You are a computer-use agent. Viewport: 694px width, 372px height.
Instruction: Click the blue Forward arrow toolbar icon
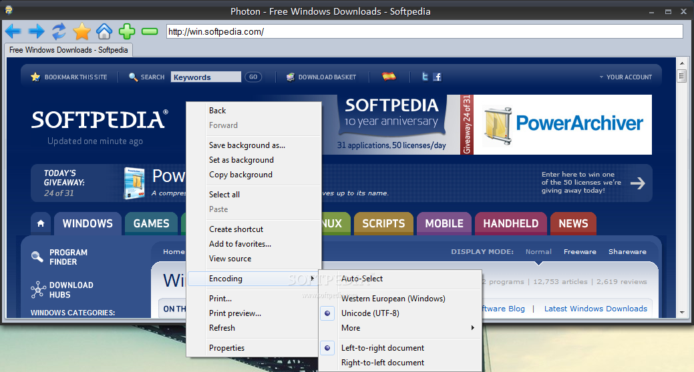click(x=36, y=31)
